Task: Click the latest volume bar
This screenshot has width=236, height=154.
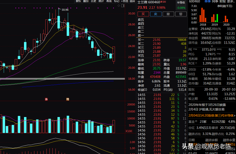Action: (x=114, y=126)
